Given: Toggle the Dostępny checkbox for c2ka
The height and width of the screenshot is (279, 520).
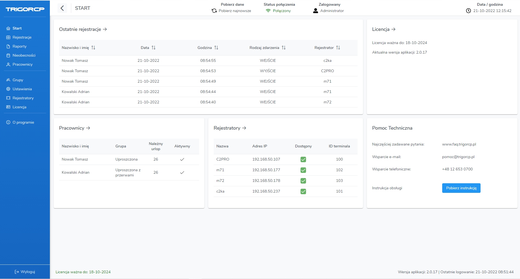Looking at the screenshot, I should [x=303, y=191].
